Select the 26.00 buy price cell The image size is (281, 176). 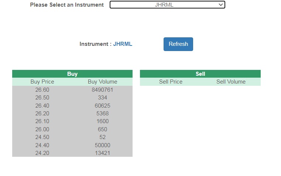tap(42, 129)
